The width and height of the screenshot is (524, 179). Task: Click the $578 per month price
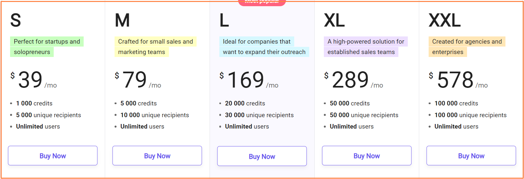(x=458, y=80)
